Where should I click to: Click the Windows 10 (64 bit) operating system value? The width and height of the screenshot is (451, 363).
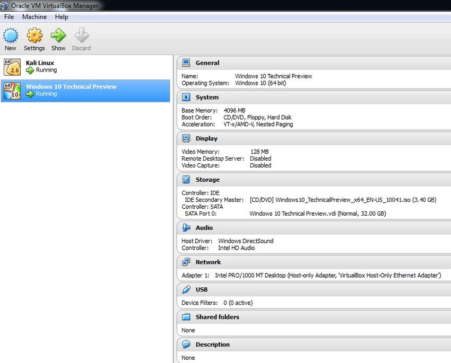point(261,83)
